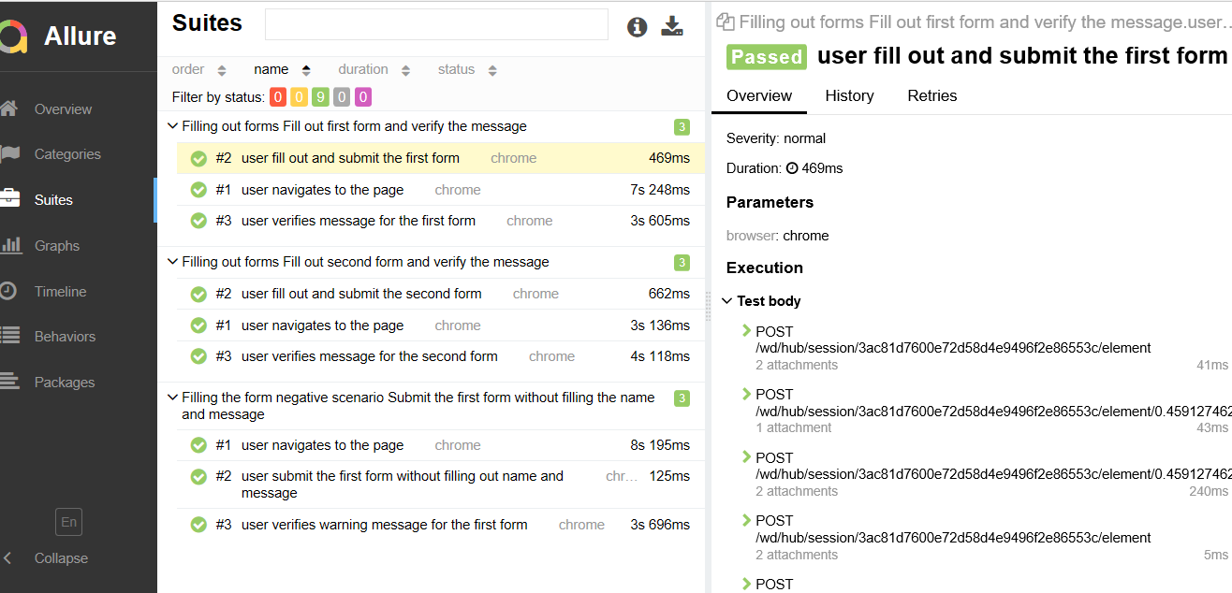1232x593 pixels.
Task: Open the Graphs section
Action: coord(55,245)
